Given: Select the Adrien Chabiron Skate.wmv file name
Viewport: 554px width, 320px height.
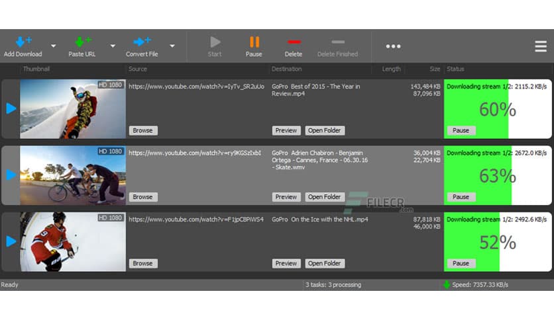Looking at the screenshot, I should point(319,160).
